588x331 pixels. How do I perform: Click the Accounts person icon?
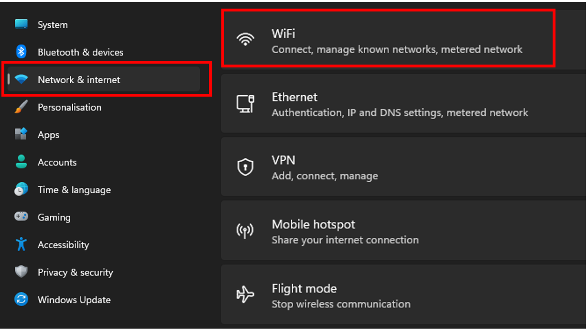pyautogui.click(x=22, y=162)
